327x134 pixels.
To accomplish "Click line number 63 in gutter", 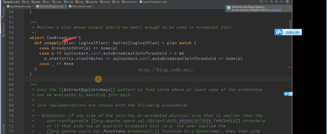I will click(x=11, y=79).
